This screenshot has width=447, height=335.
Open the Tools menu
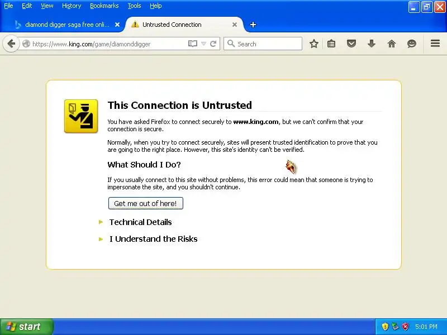click(x=134, y=6)
